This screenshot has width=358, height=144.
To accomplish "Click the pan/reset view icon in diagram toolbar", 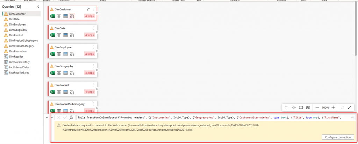I will pos(294,107).
